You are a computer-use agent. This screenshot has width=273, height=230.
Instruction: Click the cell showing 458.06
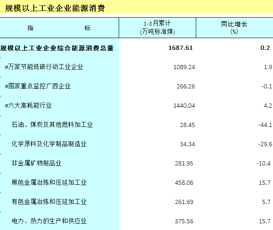184,183
